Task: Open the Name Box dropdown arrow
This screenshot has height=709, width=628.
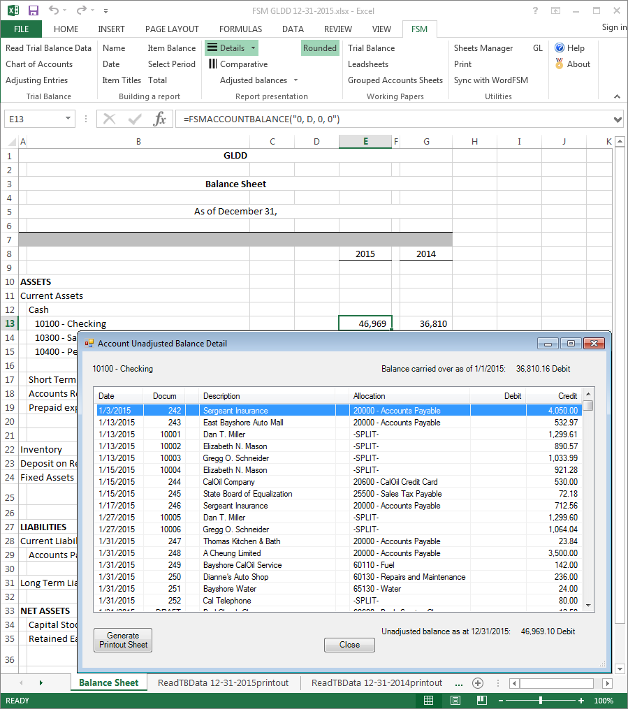Action: [68, 119]
